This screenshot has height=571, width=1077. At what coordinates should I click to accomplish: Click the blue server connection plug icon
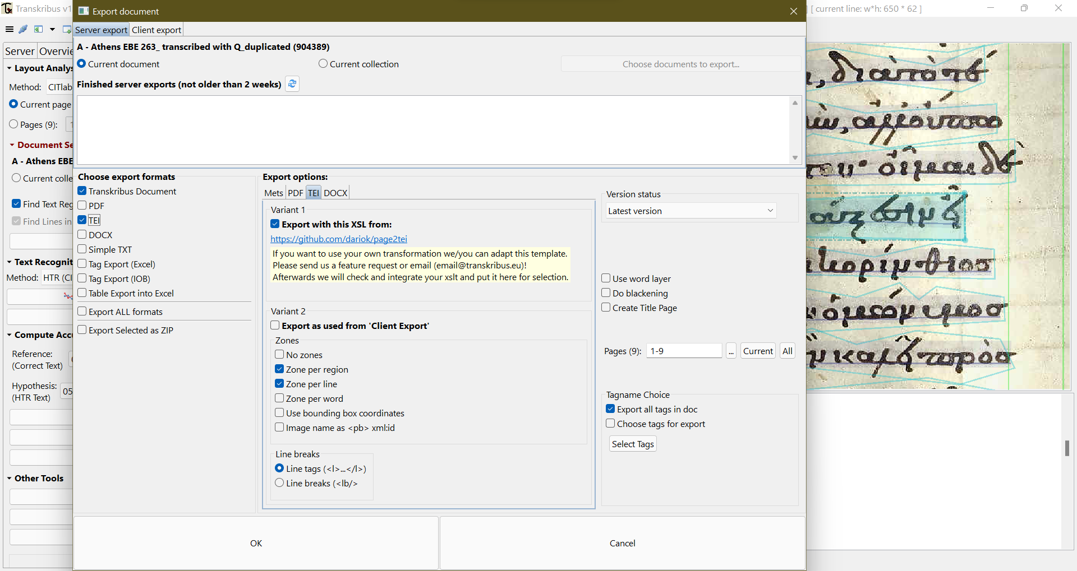coord(23,29)
